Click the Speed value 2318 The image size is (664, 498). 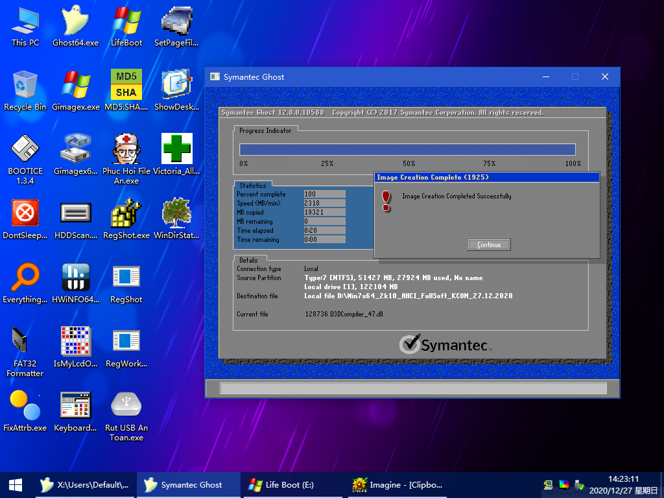pyautogui.click(x=324, y=203)
